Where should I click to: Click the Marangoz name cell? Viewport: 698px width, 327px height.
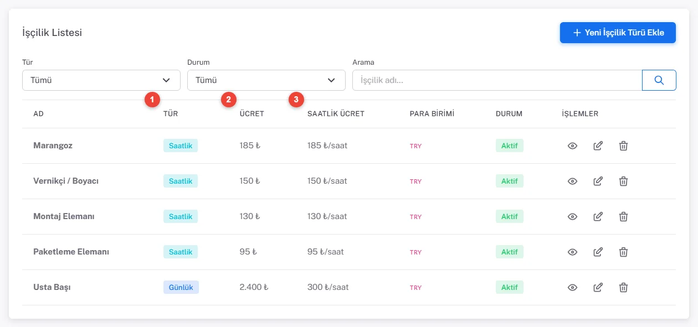coord(53,146)
